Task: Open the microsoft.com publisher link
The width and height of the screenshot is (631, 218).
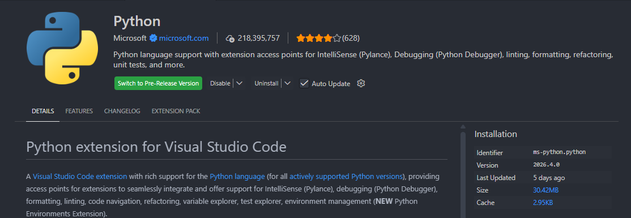Action: [x=184, y=38]
